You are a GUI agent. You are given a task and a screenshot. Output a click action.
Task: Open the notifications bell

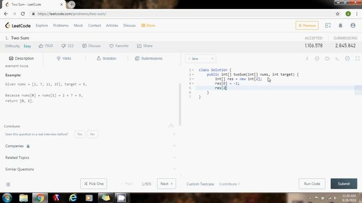click(x=341, y=25)
